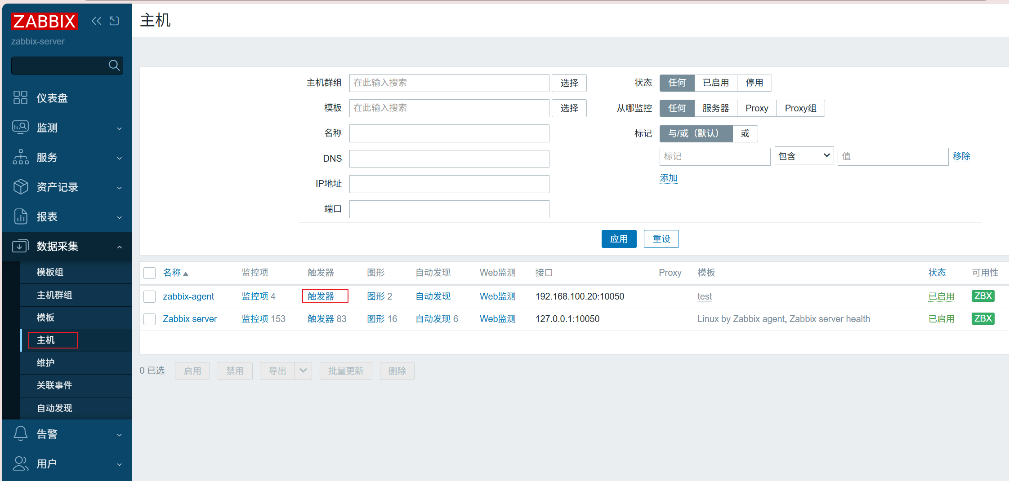The image size is (1009, 481).
Task: Click the tag 值 value input
Action: pyautogui.click(x=893, y=156)
